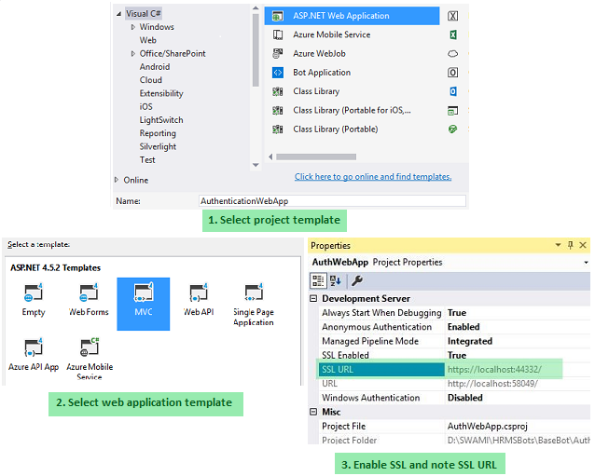Close the Properties panel

pos(583,245)
